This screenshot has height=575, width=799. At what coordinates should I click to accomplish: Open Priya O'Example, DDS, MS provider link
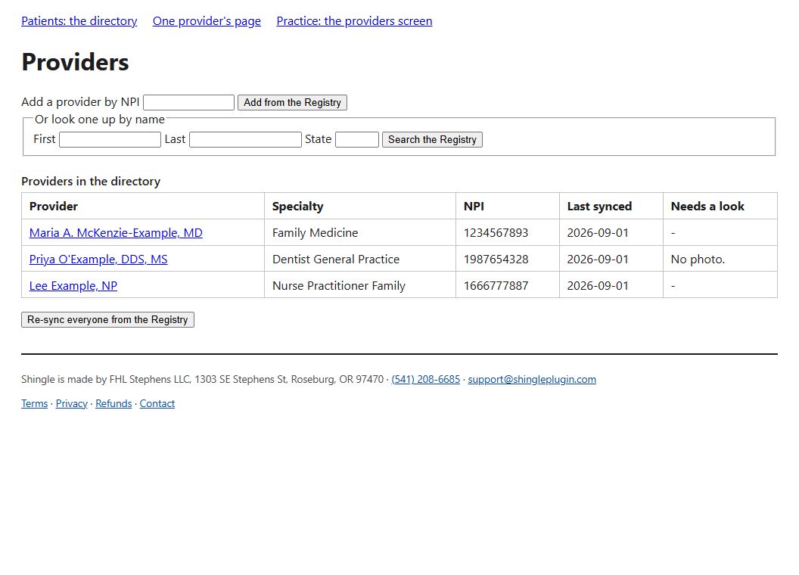[98, 260]
